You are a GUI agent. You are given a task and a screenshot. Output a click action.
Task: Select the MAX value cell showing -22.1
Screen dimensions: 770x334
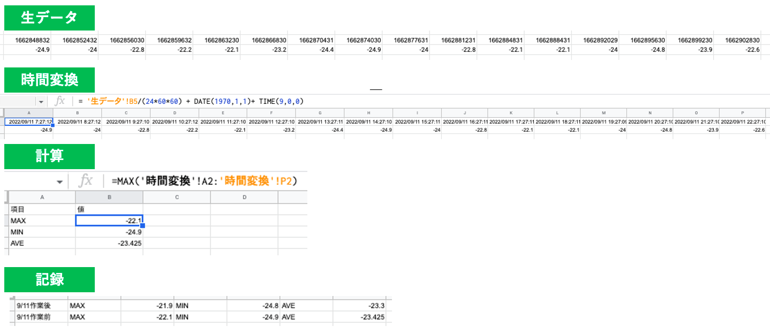109,220
